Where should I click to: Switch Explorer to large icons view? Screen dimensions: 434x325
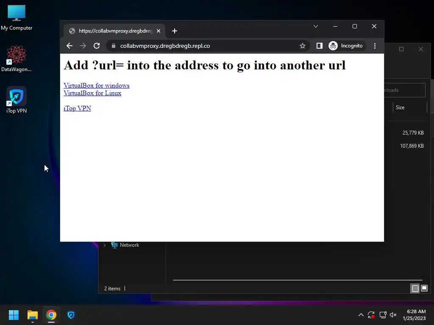[424, 289]
